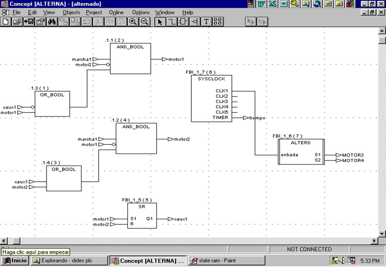
Task: Click the 5:33 PM system clock
Action: pyautogui.click(x=370, y=261)
